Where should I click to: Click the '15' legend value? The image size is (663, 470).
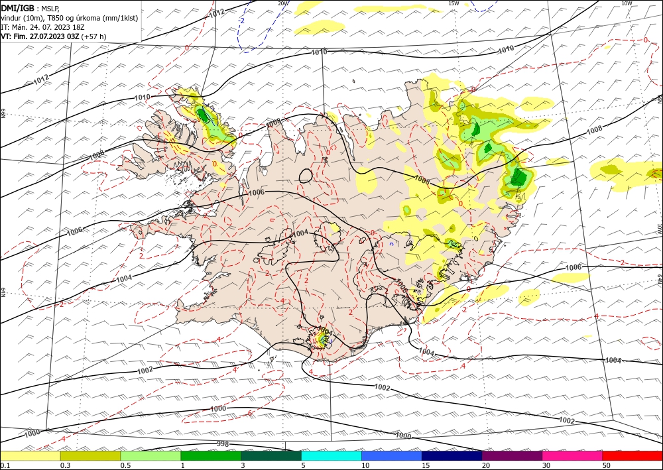coord(426,465)
